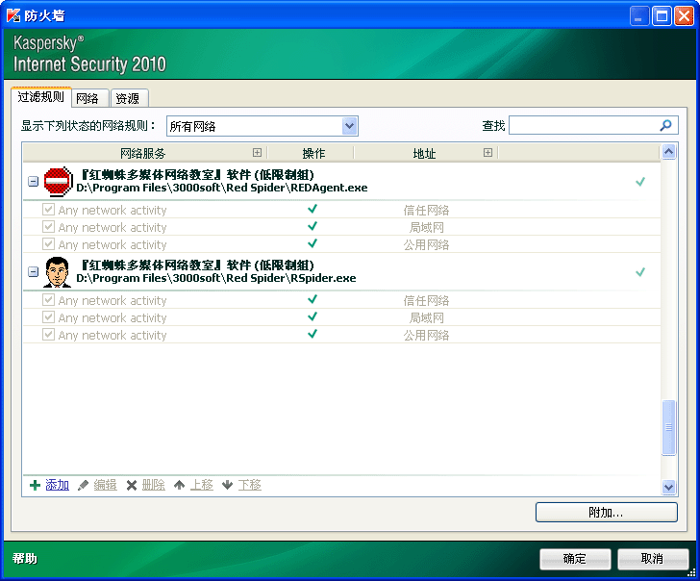Click the search magnifier icon
Screen dimensions: 700x581
point(665,126)
